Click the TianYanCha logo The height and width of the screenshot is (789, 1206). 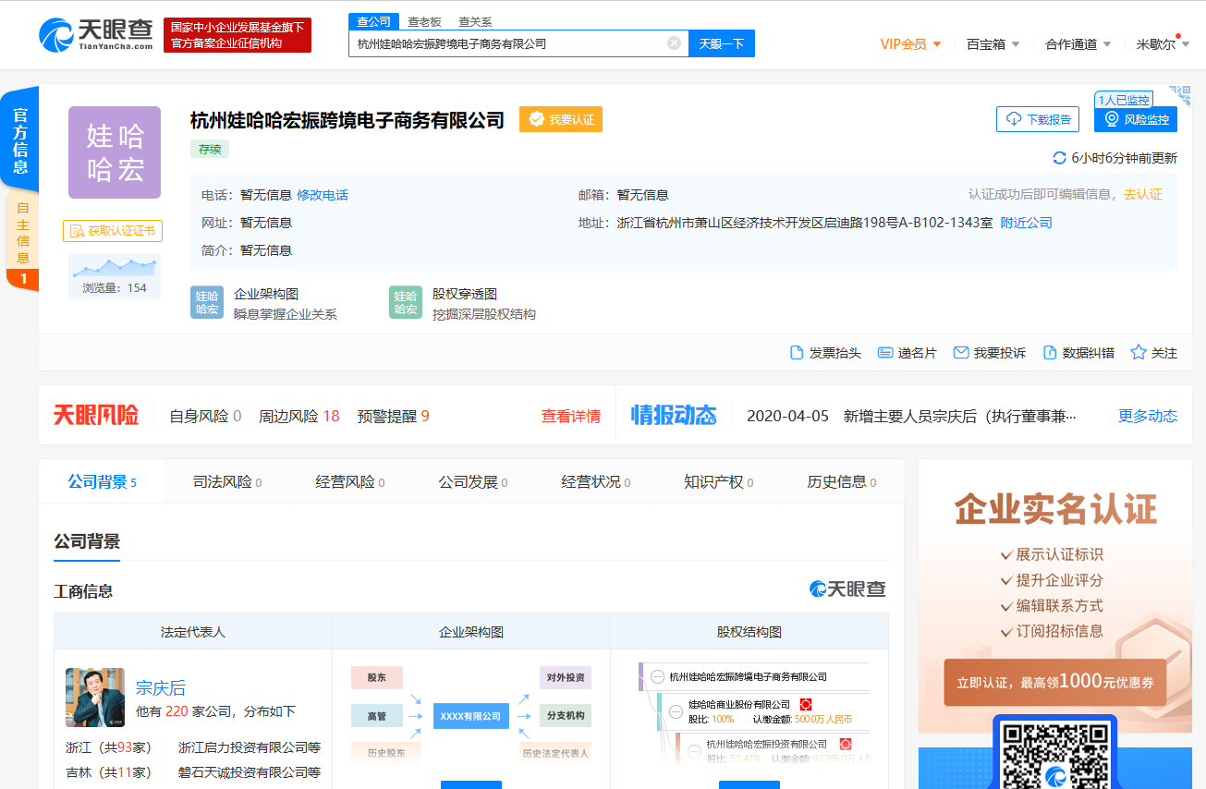tap(96, 34)
